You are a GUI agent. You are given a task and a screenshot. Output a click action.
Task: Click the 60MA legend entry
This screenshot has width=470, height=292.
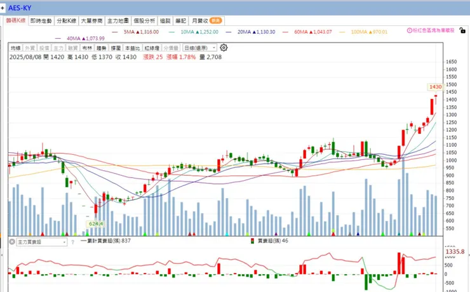coord(307,32)
